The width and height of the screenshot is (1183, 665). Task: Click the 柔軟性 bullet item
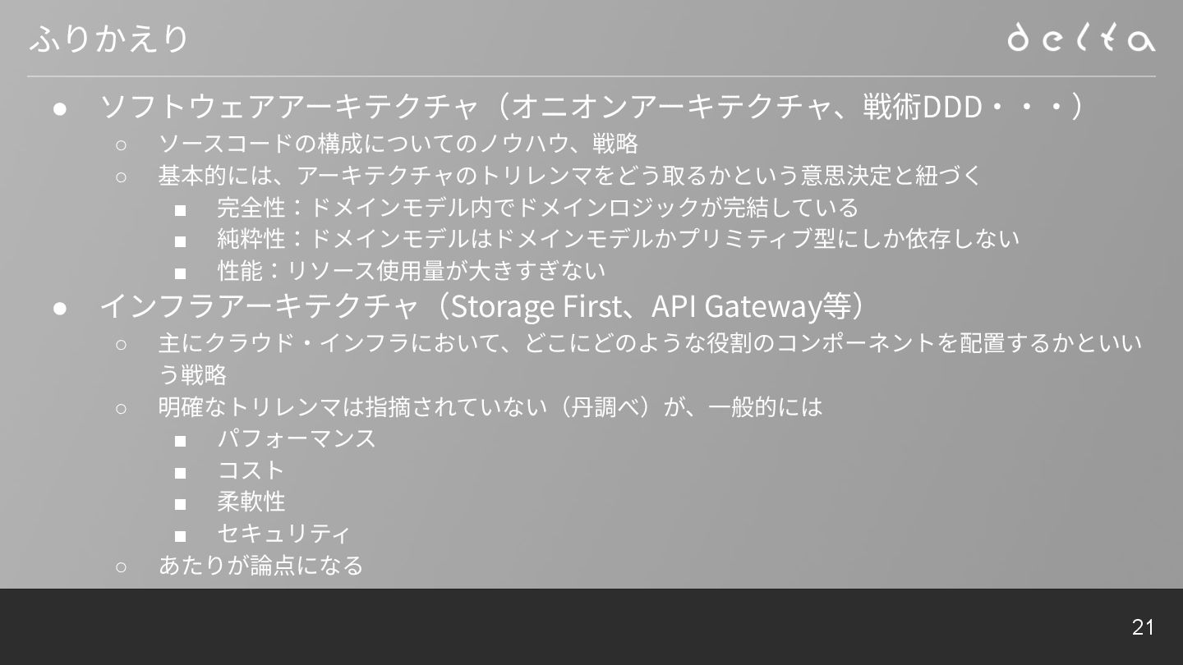251,502
